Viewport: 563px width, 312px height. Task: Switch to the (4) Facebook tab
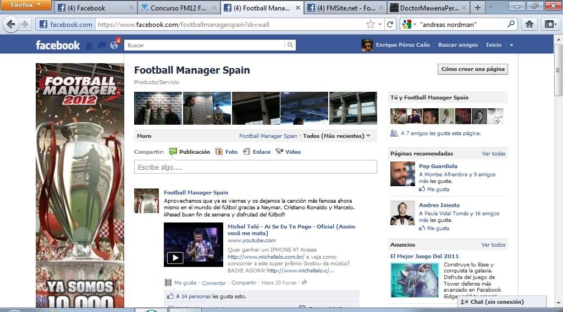[96, 8]
